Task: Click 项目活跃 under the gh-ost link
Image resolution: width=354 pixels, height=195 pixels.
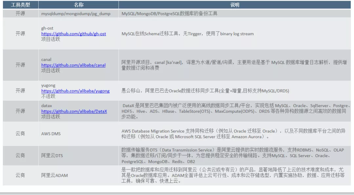Action: click(51, 39)
